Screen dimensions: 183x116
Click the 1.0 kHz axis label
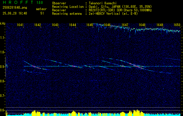2,52
